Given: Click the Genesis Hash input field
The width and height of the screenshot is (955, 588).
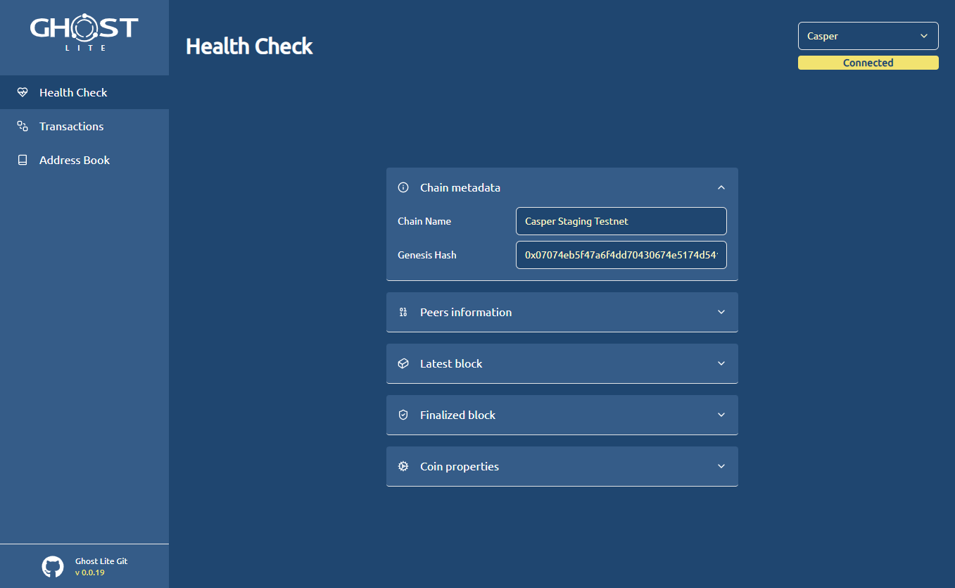Looking at the screenshot, I should 621,255.
